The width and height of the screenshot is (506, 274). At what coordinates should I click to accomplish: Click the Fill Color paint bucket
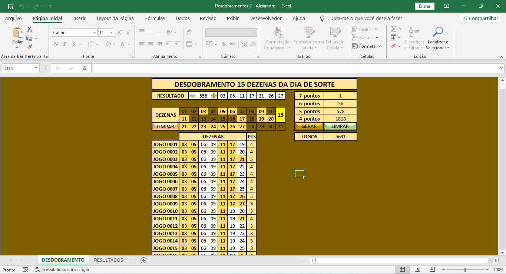coord(108,44)
